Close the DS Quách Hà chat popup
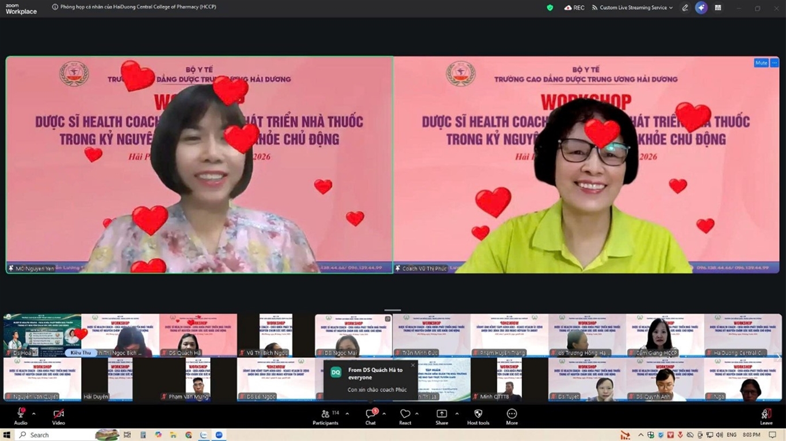The height and width of the screenshot is (441, 786). coord(413,365)
